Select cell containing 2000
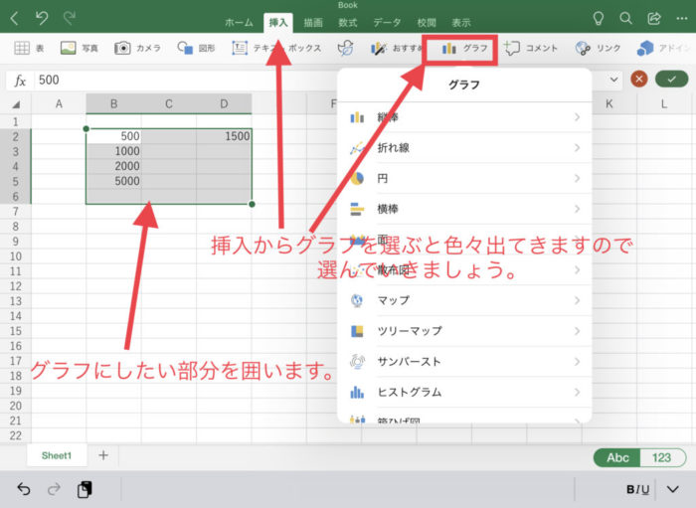Image resolution: width=696 pixels, height=508 pixels. click(x=113, y=166)
